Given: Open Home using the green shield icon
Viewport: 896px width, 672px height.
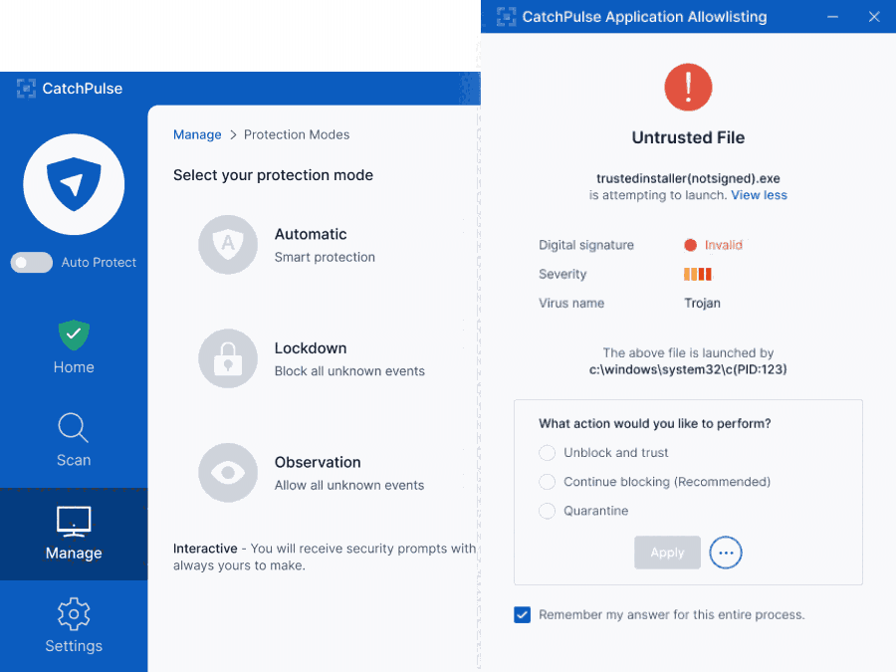Looking at the screenshot, I should 73,336.
